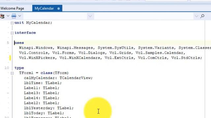This screenshot has height=118, width=211.
Task: Click 'Vcl.Samples.Calendar' in the uses clause
Action: [x=159, y=53]
